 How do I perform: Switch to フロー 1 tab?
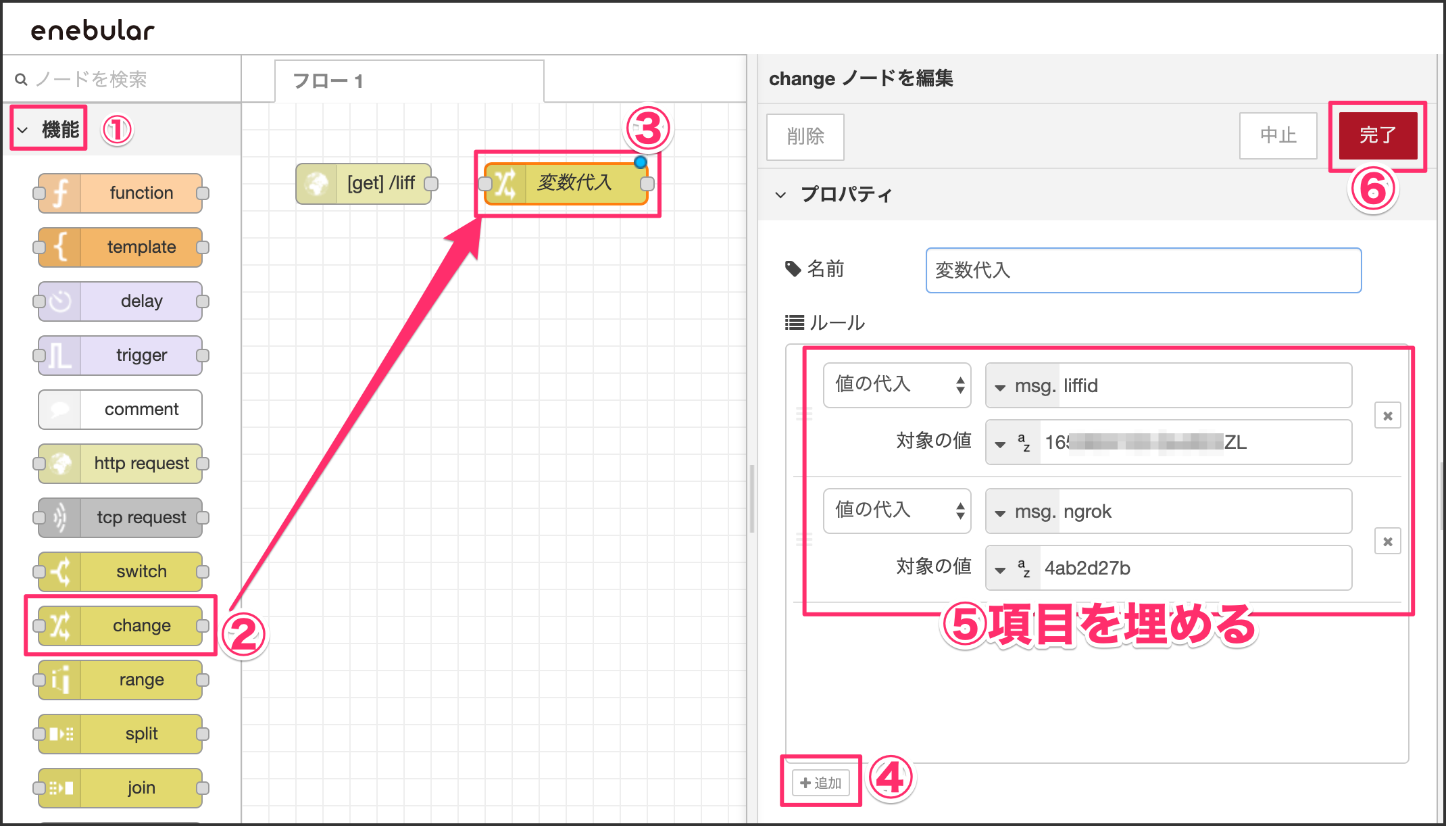click(409, 81)
